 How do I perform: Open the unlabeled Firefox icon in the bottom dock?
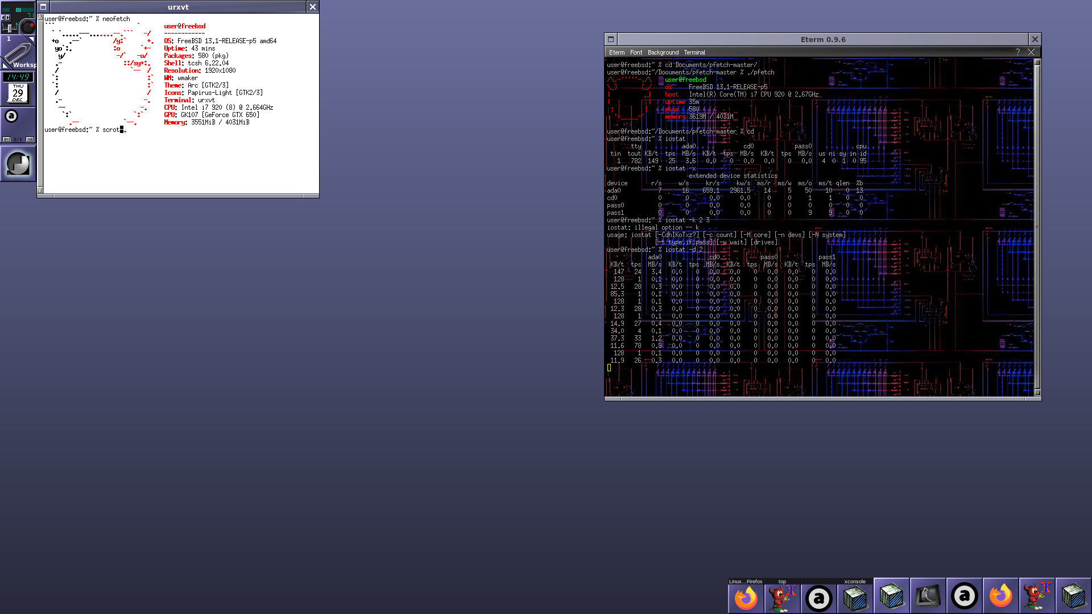[x=1000, y=596]
